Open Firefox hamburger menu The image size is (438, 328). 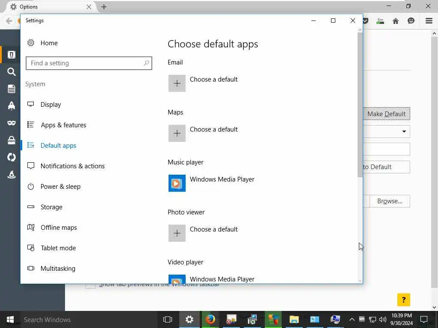(x=429, y=21)
